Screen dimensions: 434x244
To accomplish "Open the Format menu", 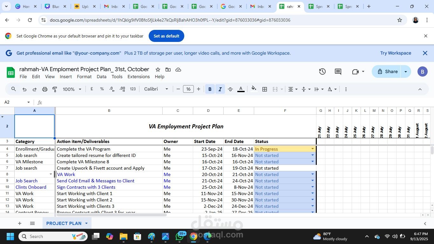I will pos(84,77).
